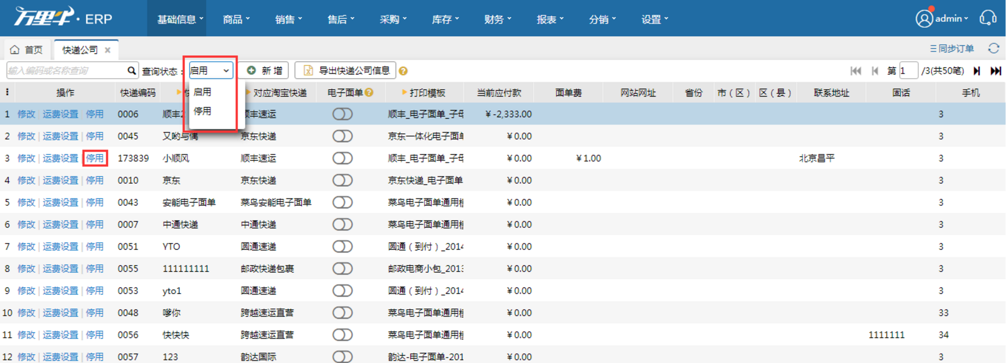
Task: Click the refresh icon beside 同步订单
Action: tap(994, 48)
